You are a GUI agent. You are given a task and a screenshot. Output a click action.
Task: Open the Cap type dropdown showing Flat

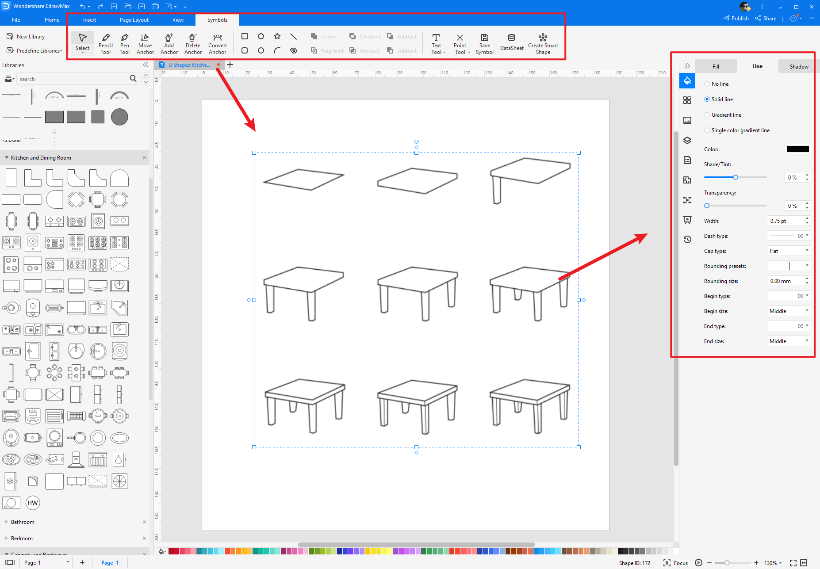pos(789,251)
